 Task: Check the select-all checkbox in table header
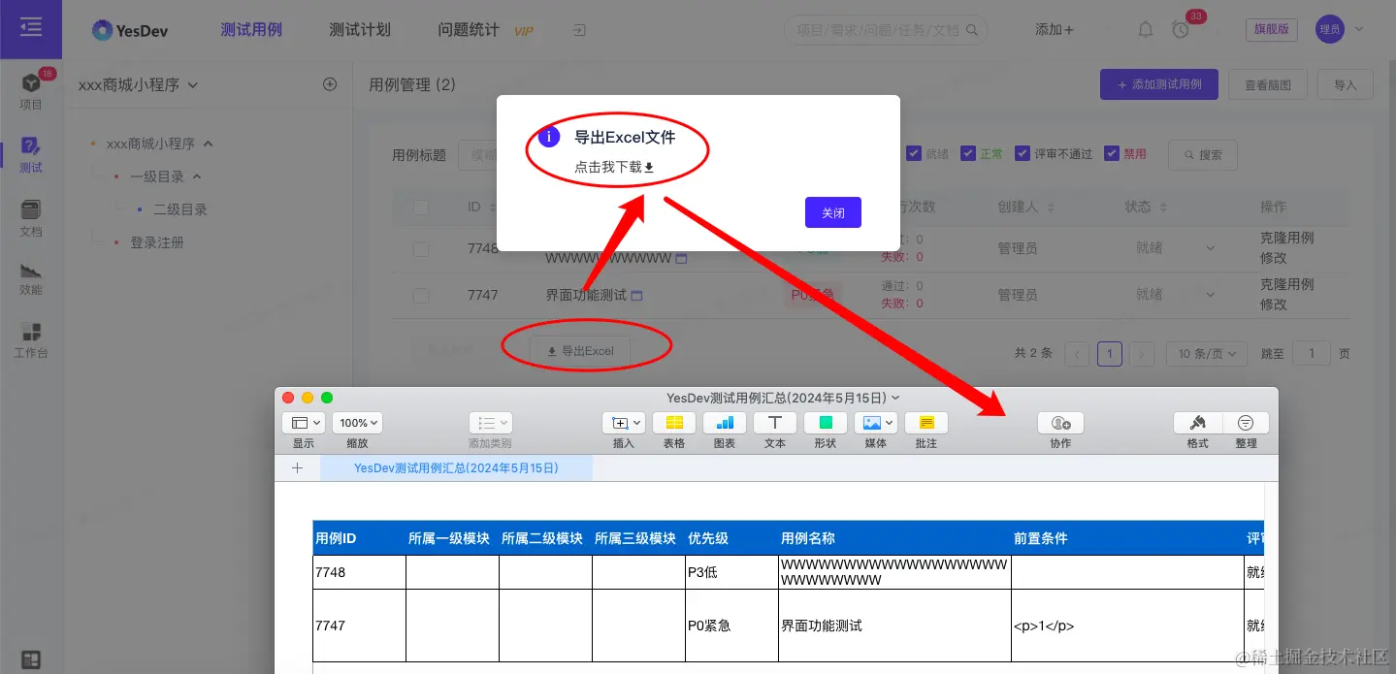coord(421,207)
